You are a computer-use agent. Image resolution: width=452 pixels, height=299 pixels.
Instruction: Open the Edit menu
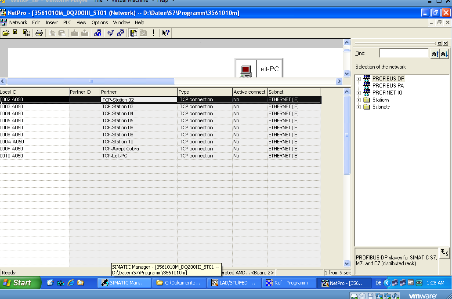pos(36,22)
